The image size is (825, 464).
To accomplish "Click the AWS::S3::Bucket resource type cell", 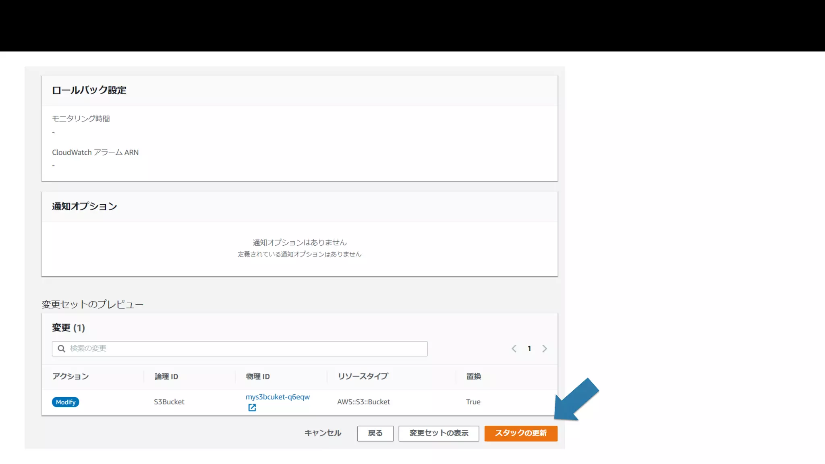I will 363,402.
